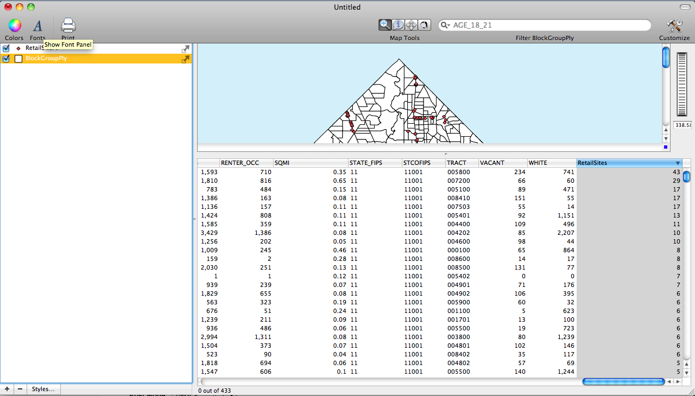695x396 pixels.
Task: Click the RetailSites layer arrow icon
Action: (186, 49)
